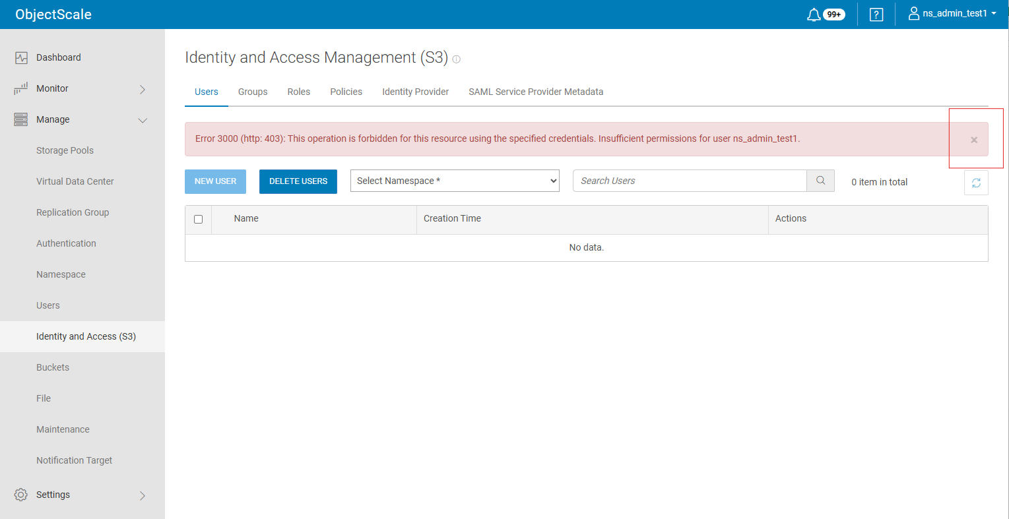
Task: Switch to the Users tab
Action: coord(207,92)
